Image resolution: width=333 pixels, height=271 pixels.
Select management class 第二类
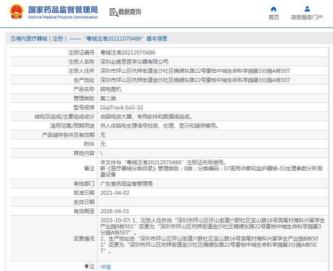coord(108,98)
